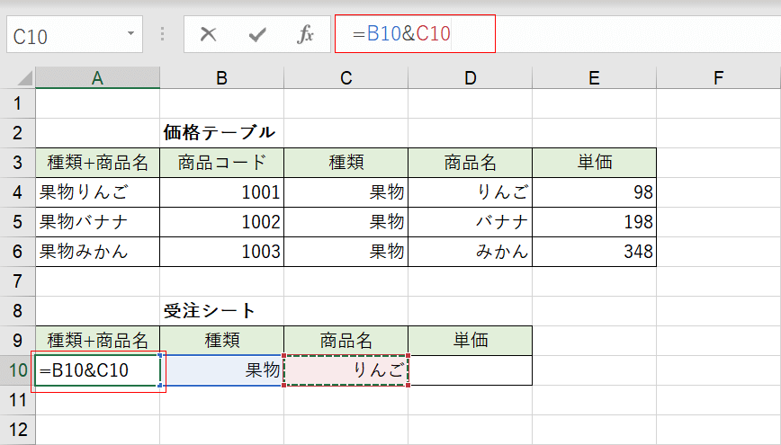Select column F header
Image resolution: width=781 pixels, height=445 pixels.
click(x=718, y=77)
